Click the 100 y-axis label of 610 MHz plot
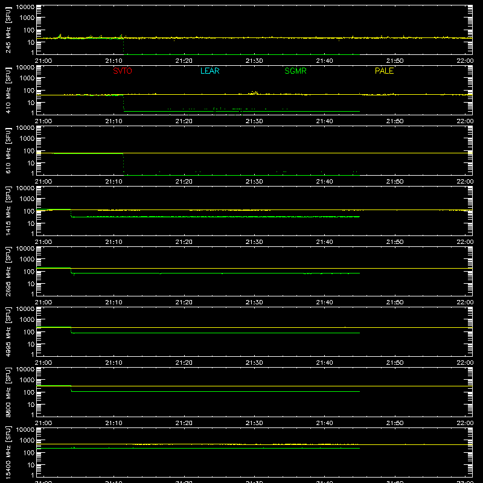The height and width of the screenshot is (483, 483). click(x=29, y=151)
